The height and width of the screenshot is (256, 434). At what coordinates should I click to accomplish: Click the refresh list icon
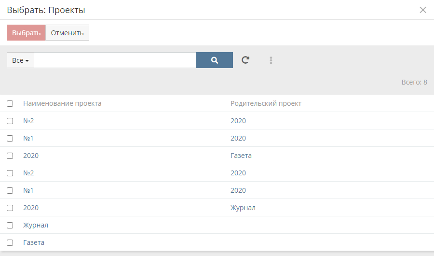click(245, 60)
